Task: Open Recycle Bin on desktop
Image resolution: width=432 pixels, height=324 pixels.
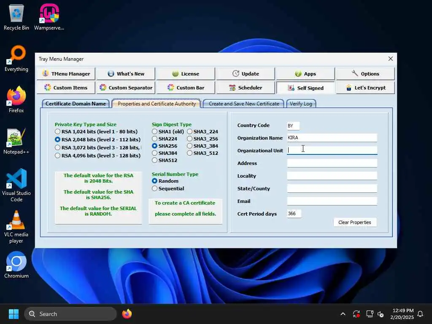Action: (16, 17)
